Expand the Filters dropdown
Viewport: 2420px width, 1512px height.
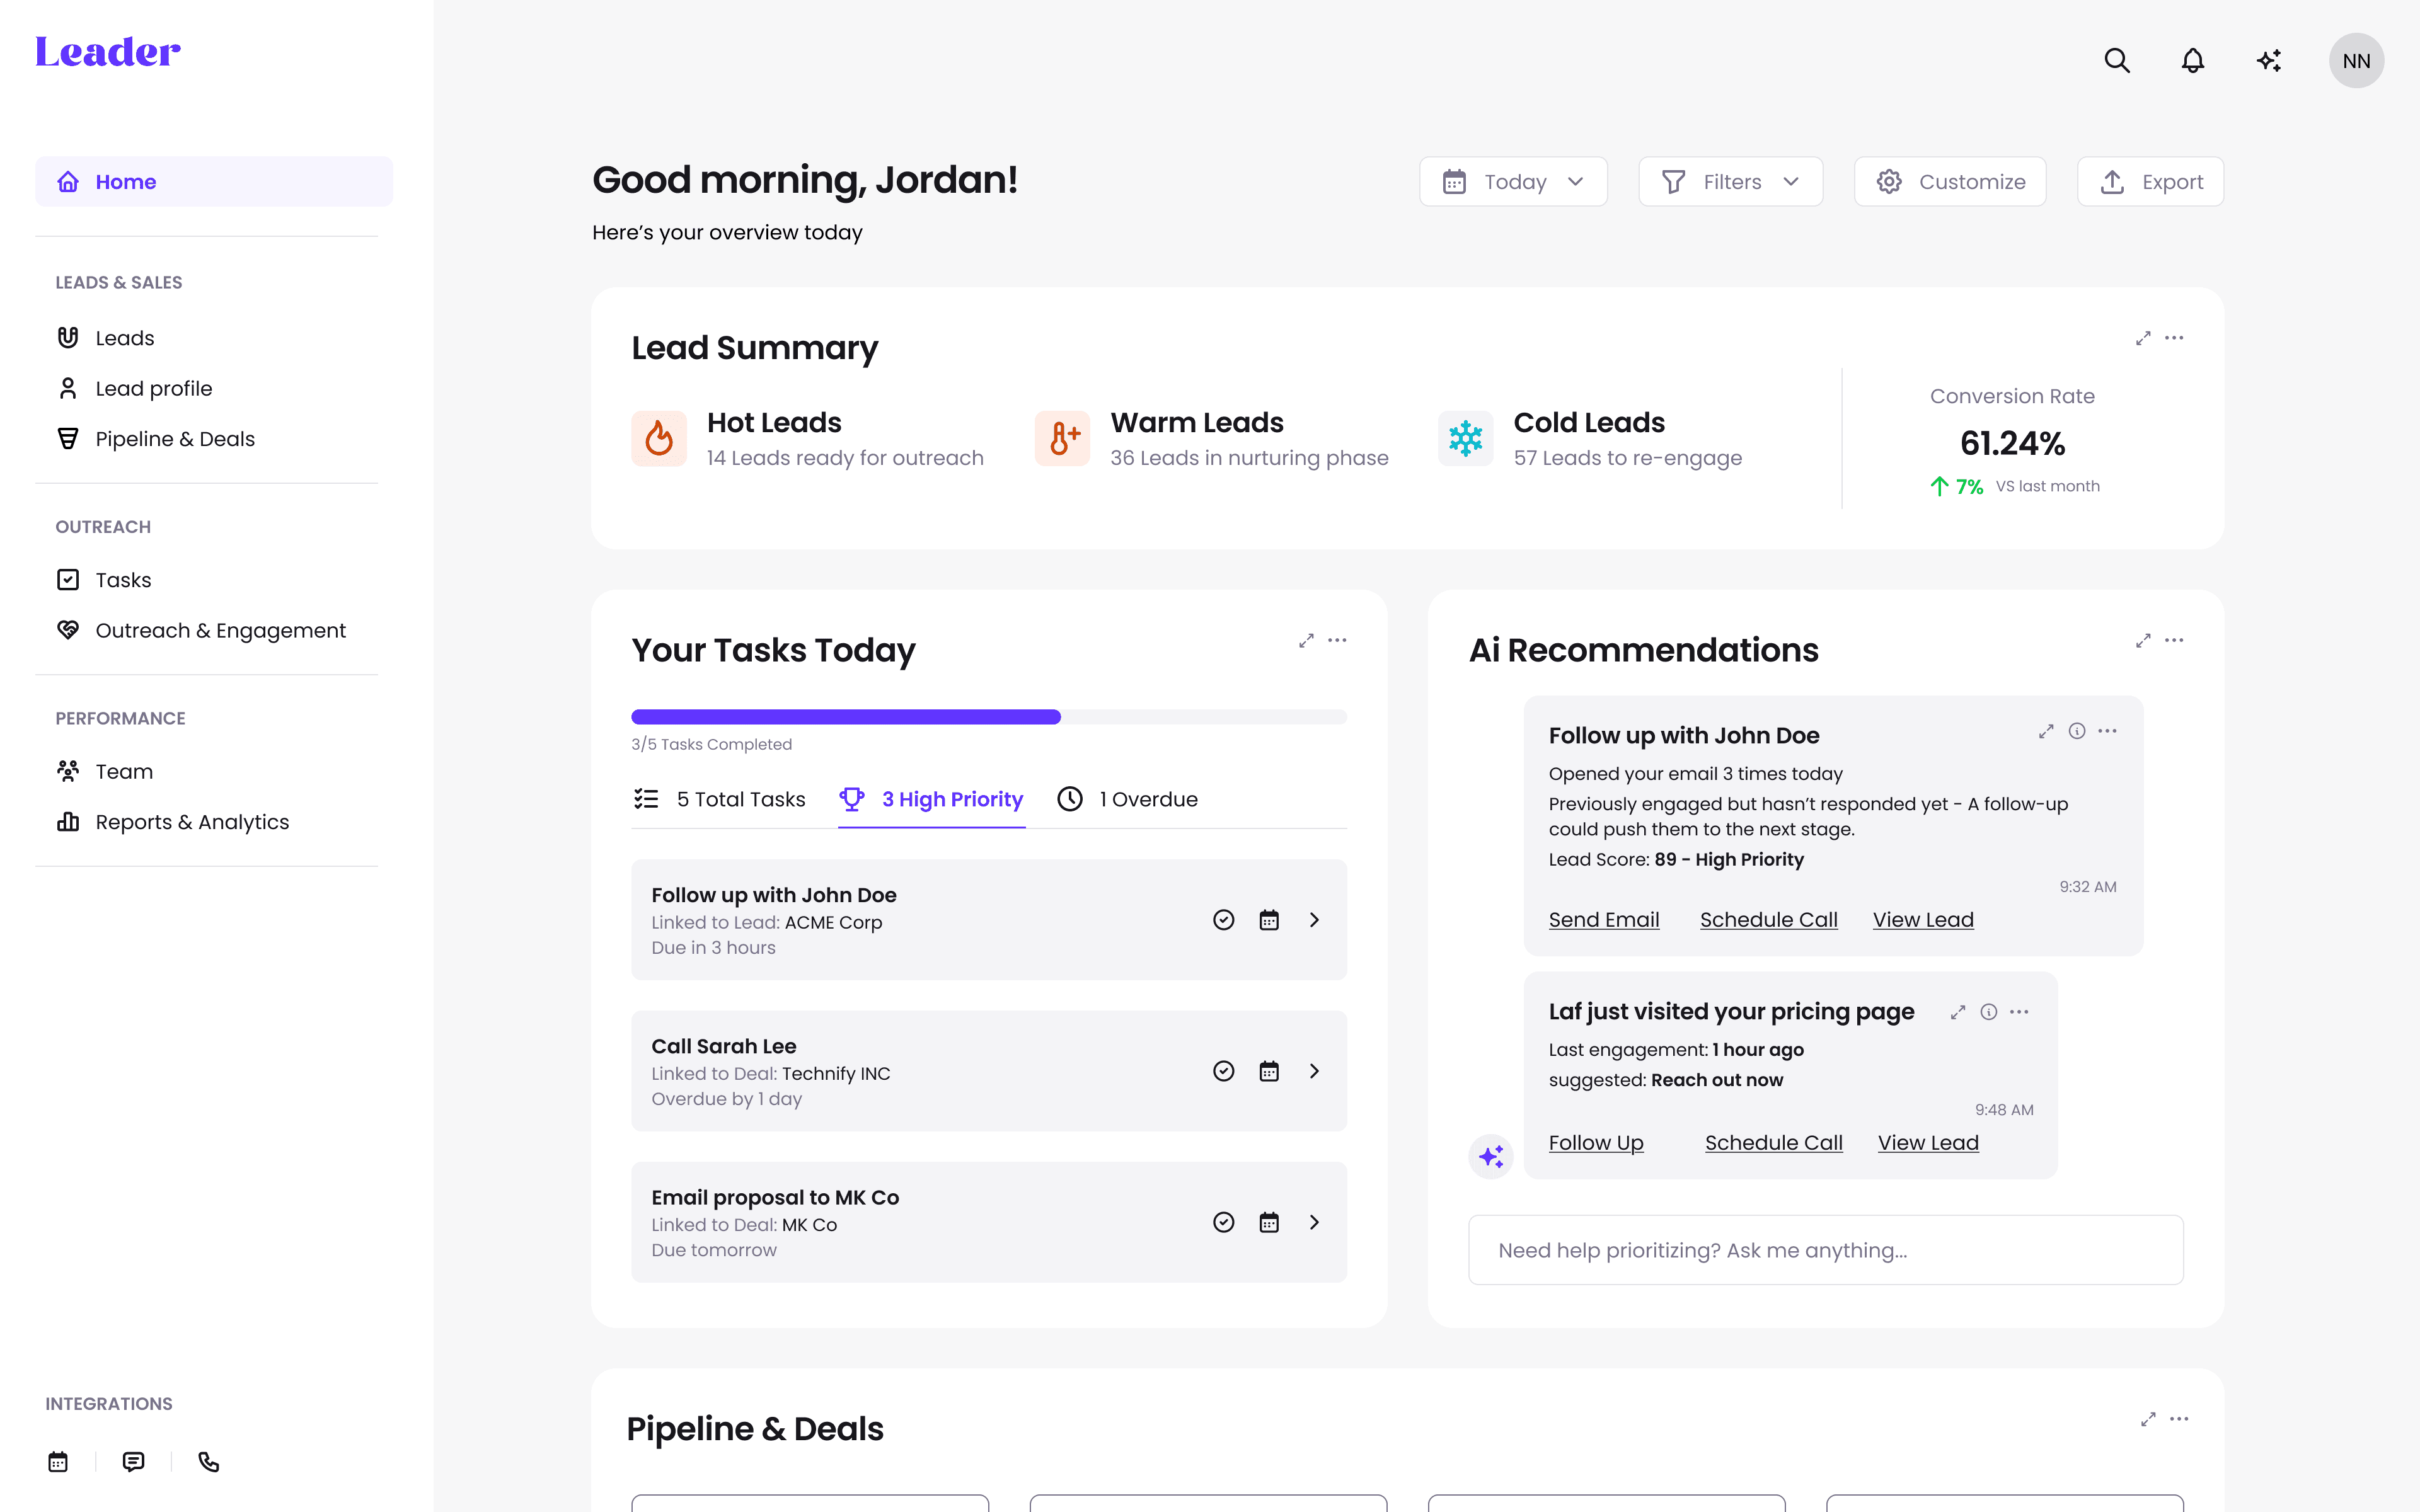tap(1730, 182)
